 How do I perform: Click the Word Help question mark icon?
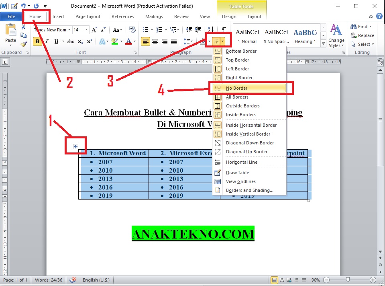[x=379, y=16]
